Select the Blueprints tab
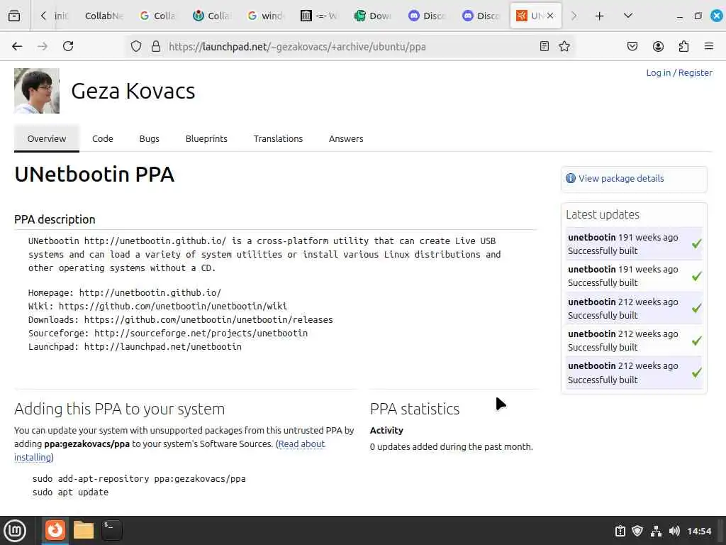Image resolution: width=726 pixels, height=545 pixels. (x=206, y=138)
